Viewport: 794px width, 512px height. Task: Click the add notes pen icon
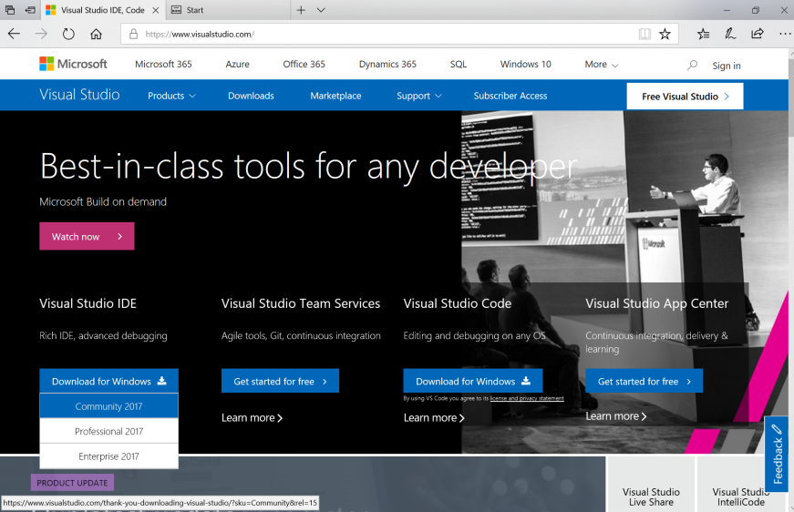(x=730, y=34)
